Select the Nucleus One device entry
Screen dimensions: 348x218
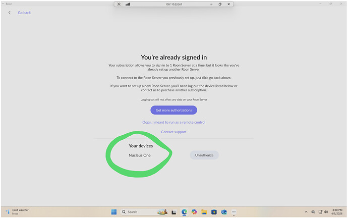pyautogui.click(x=139, y=155)
